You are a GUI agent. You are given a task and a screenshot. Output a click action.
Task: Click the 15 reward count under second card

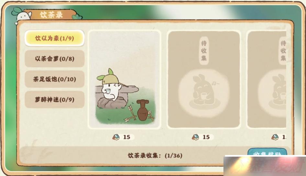206,137
